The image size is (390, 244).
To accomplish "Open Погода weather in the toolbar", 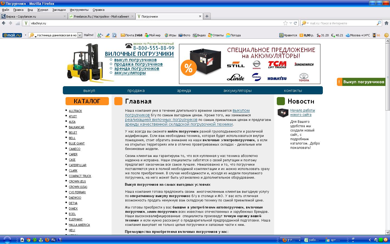I will (233, 35).
